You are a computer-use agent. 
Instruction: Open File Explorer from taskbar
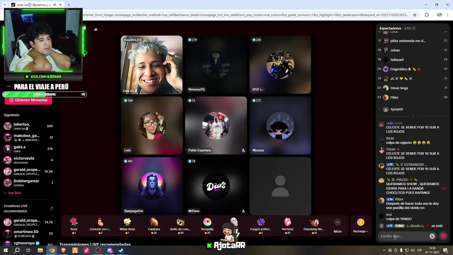click(40, 250)
